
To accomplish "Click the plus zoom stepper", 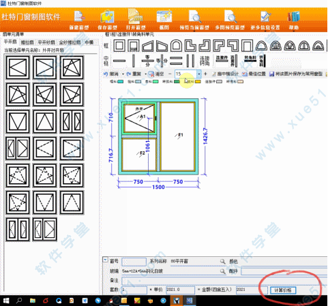I will coord(205,74).
